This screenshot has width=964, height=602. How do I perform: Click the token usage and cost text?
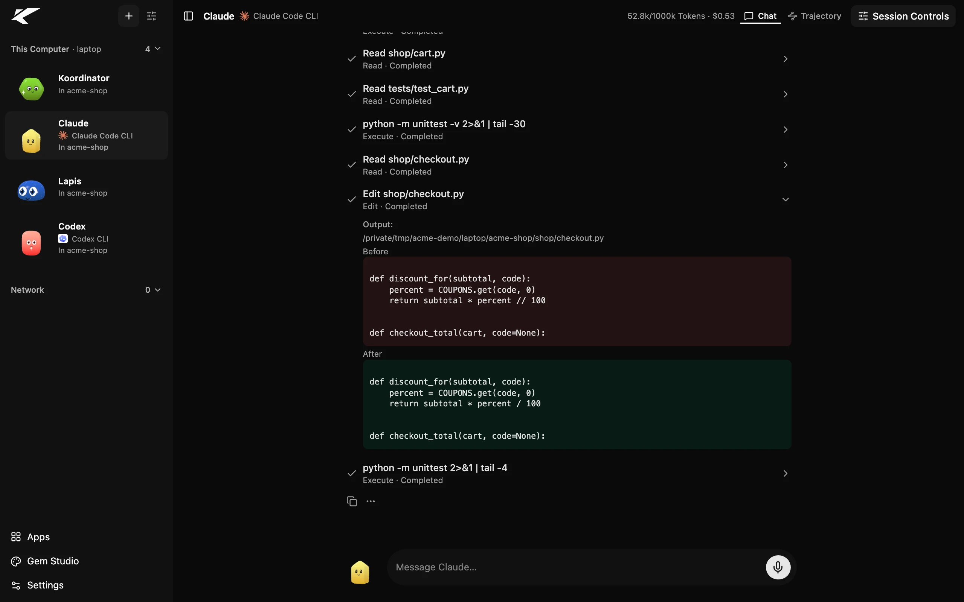681,16
